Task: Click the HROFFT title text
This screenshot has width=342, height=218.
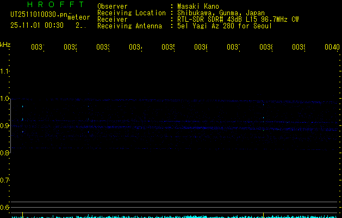Action: point(55,5)
